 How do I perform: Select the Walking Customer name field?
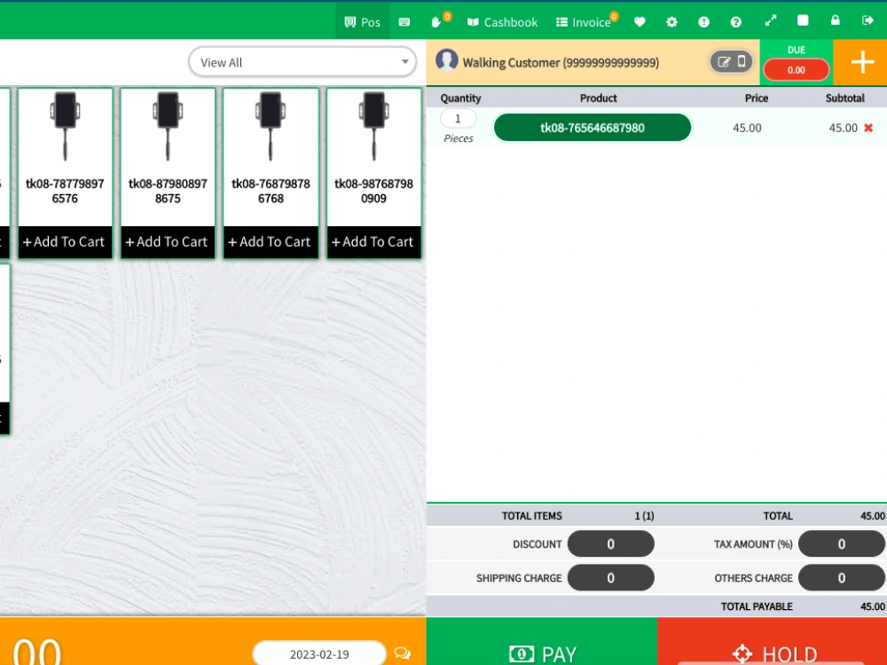point(561,63)
